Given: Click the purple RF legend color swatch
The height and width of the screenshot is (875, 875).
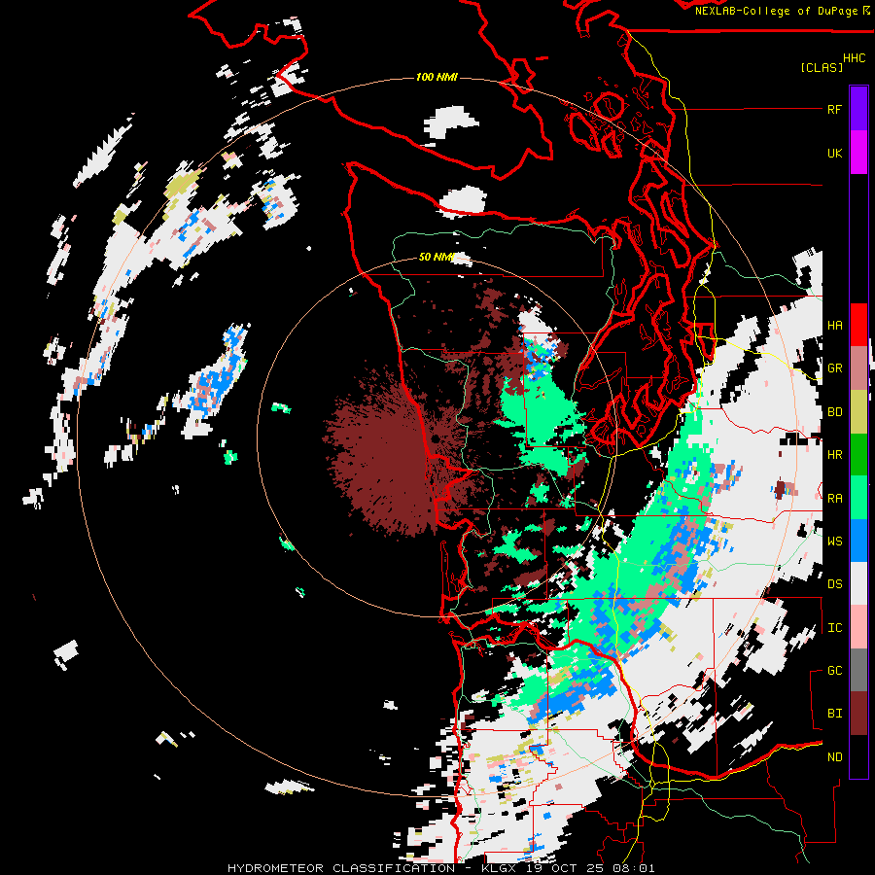Looking at the screenshot, I should click(858, 108).
